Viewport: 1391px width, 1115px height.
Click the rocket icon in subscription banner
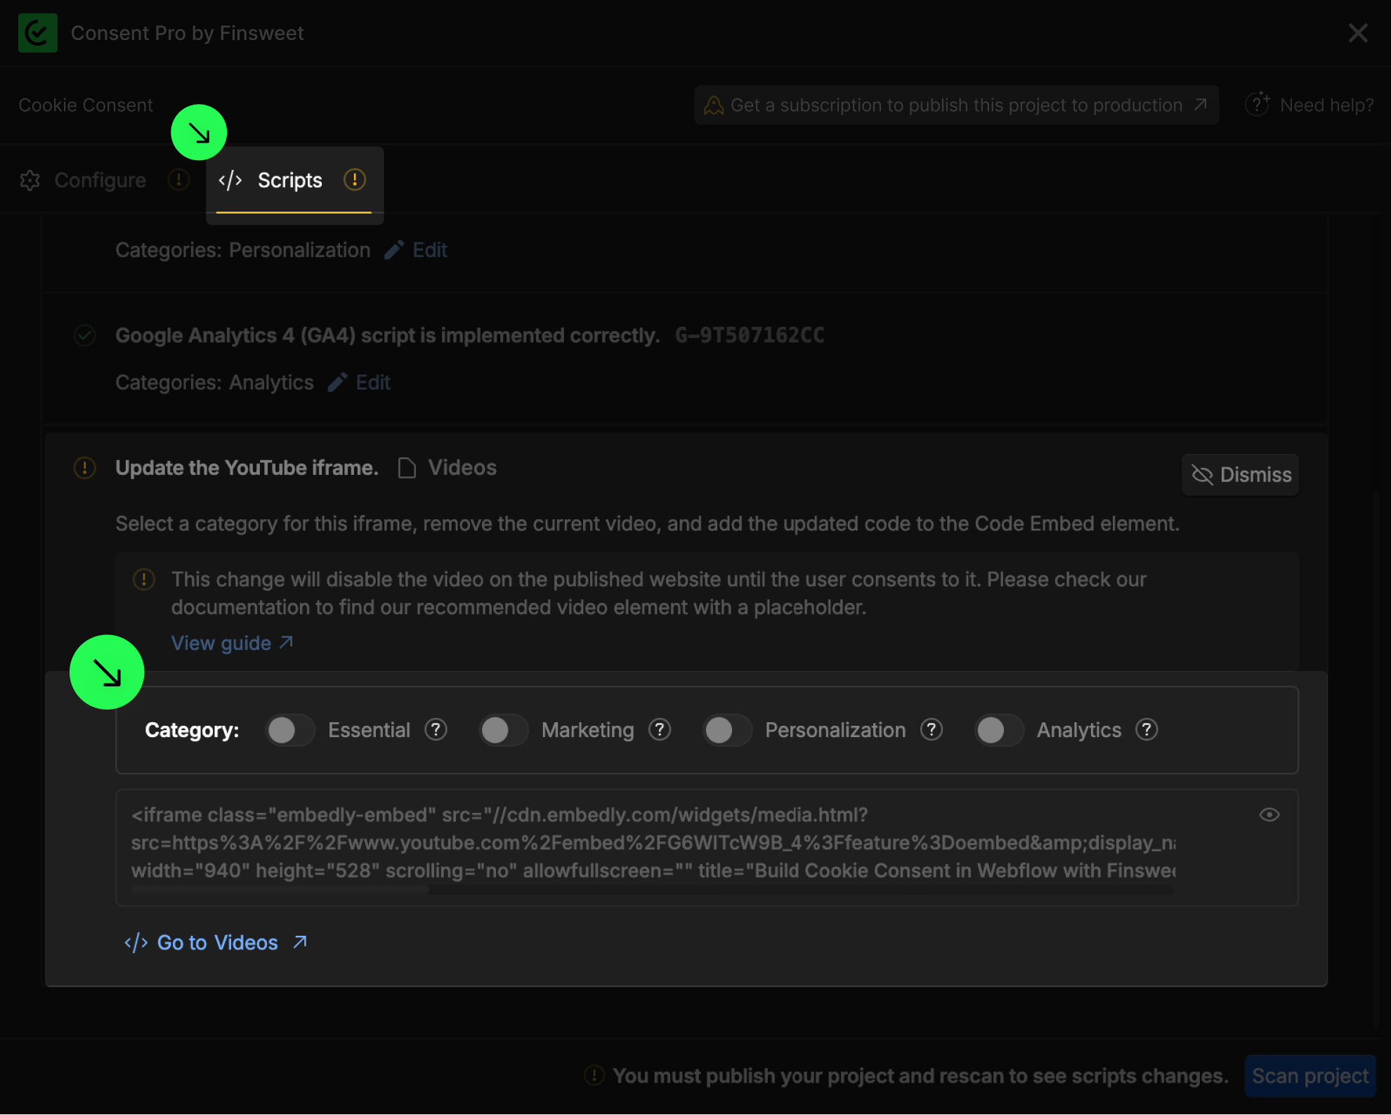coord(713,105)
